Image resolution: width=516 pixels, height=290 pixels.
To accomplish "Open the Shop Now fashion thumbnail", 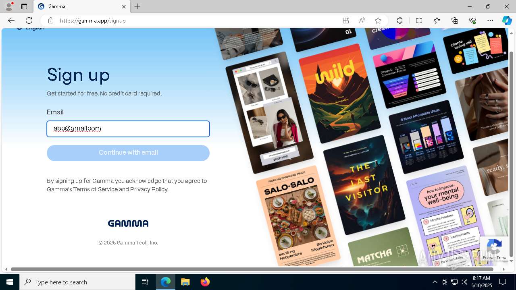I will 269,113.
